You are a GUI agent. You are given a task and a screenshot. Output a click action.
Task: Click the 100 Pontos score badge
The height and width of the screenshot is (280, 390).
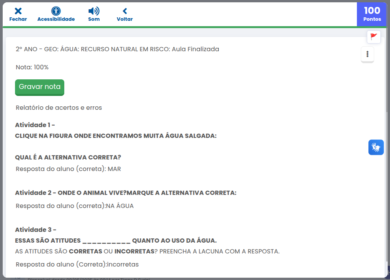(372, 14)
